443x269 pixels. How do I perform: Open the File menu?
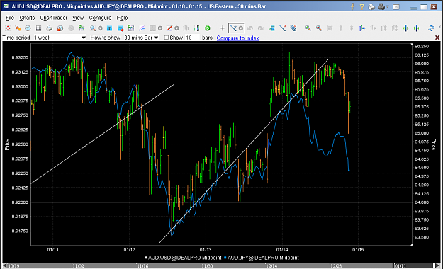point(10,18)
